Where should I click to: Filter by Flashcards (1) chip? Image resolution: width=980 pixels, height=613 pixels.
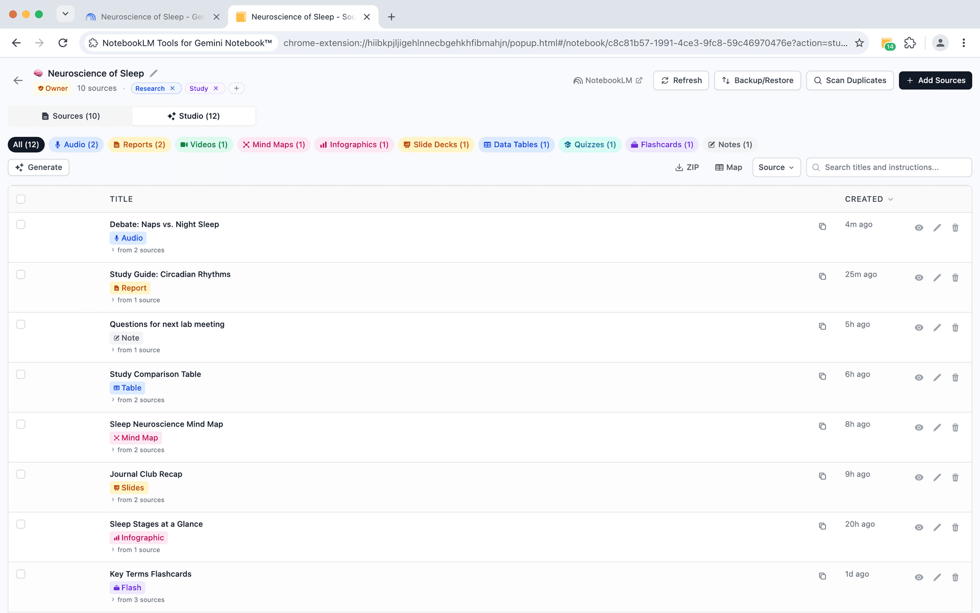tap(662, 145)
